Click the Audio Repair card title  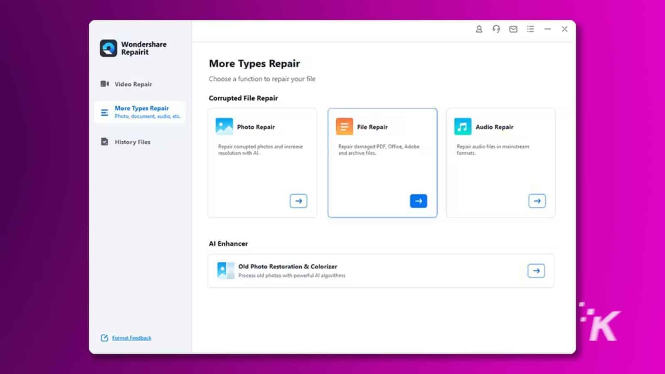click(495, 127)
